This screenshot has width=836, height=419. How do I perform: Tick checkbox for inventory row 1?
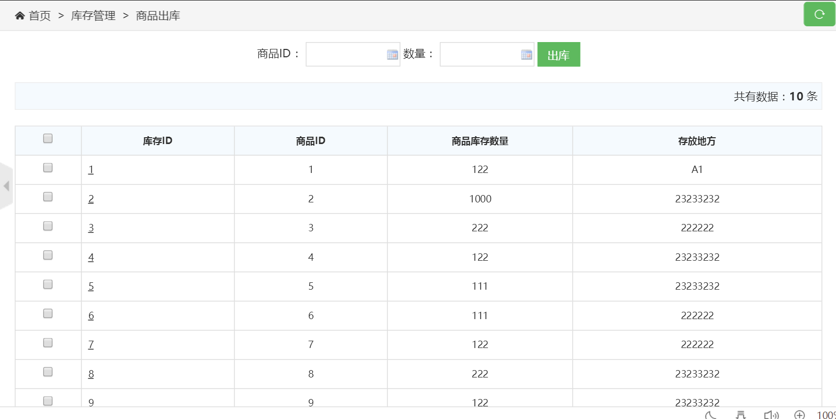click(48, 168)
